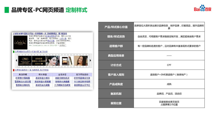
Task: Click the link beside the red bullet
Action: pos(32,70)
